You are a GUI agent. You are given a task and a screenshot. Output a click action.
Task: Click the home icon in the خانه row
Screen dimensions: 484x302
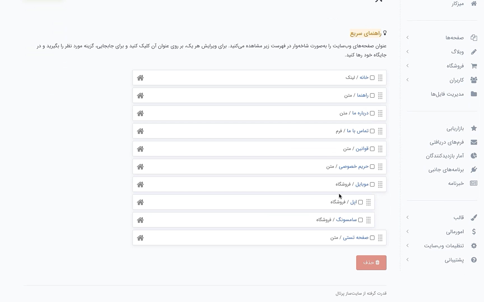pos(140,78)
